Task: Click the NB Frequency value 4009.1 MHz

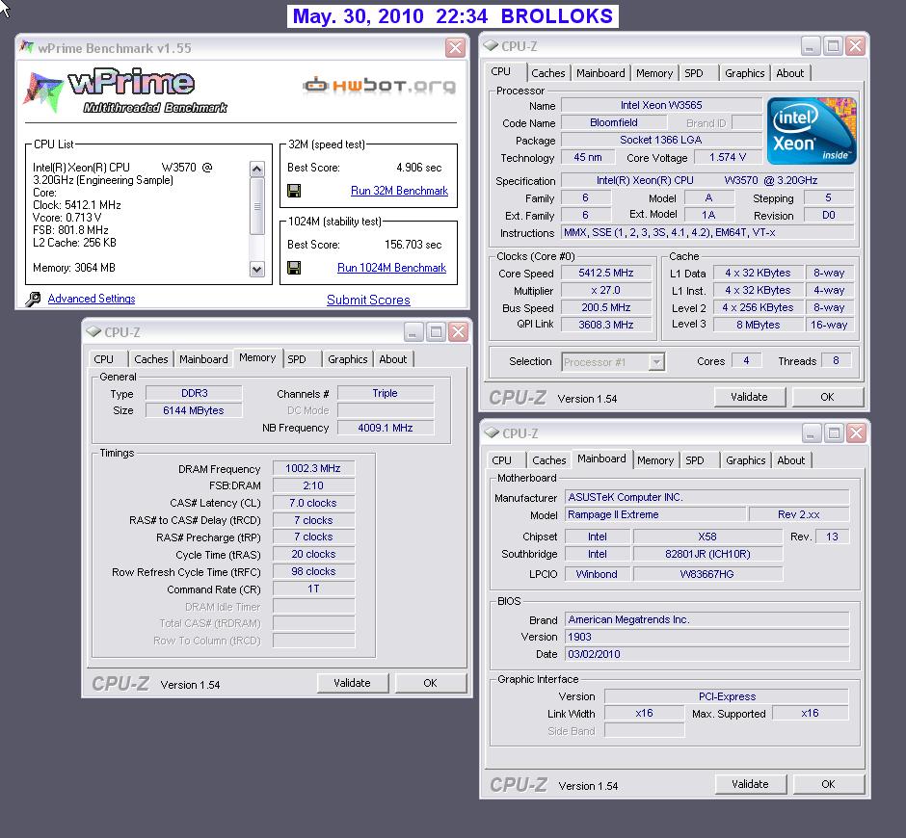Action: pyautogui.click(x=386, y=428)
